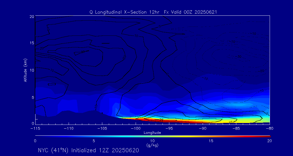This screenshot has width=293, height=156.
Task: Select the -95 longitude tick label
Action: point(169,129)
